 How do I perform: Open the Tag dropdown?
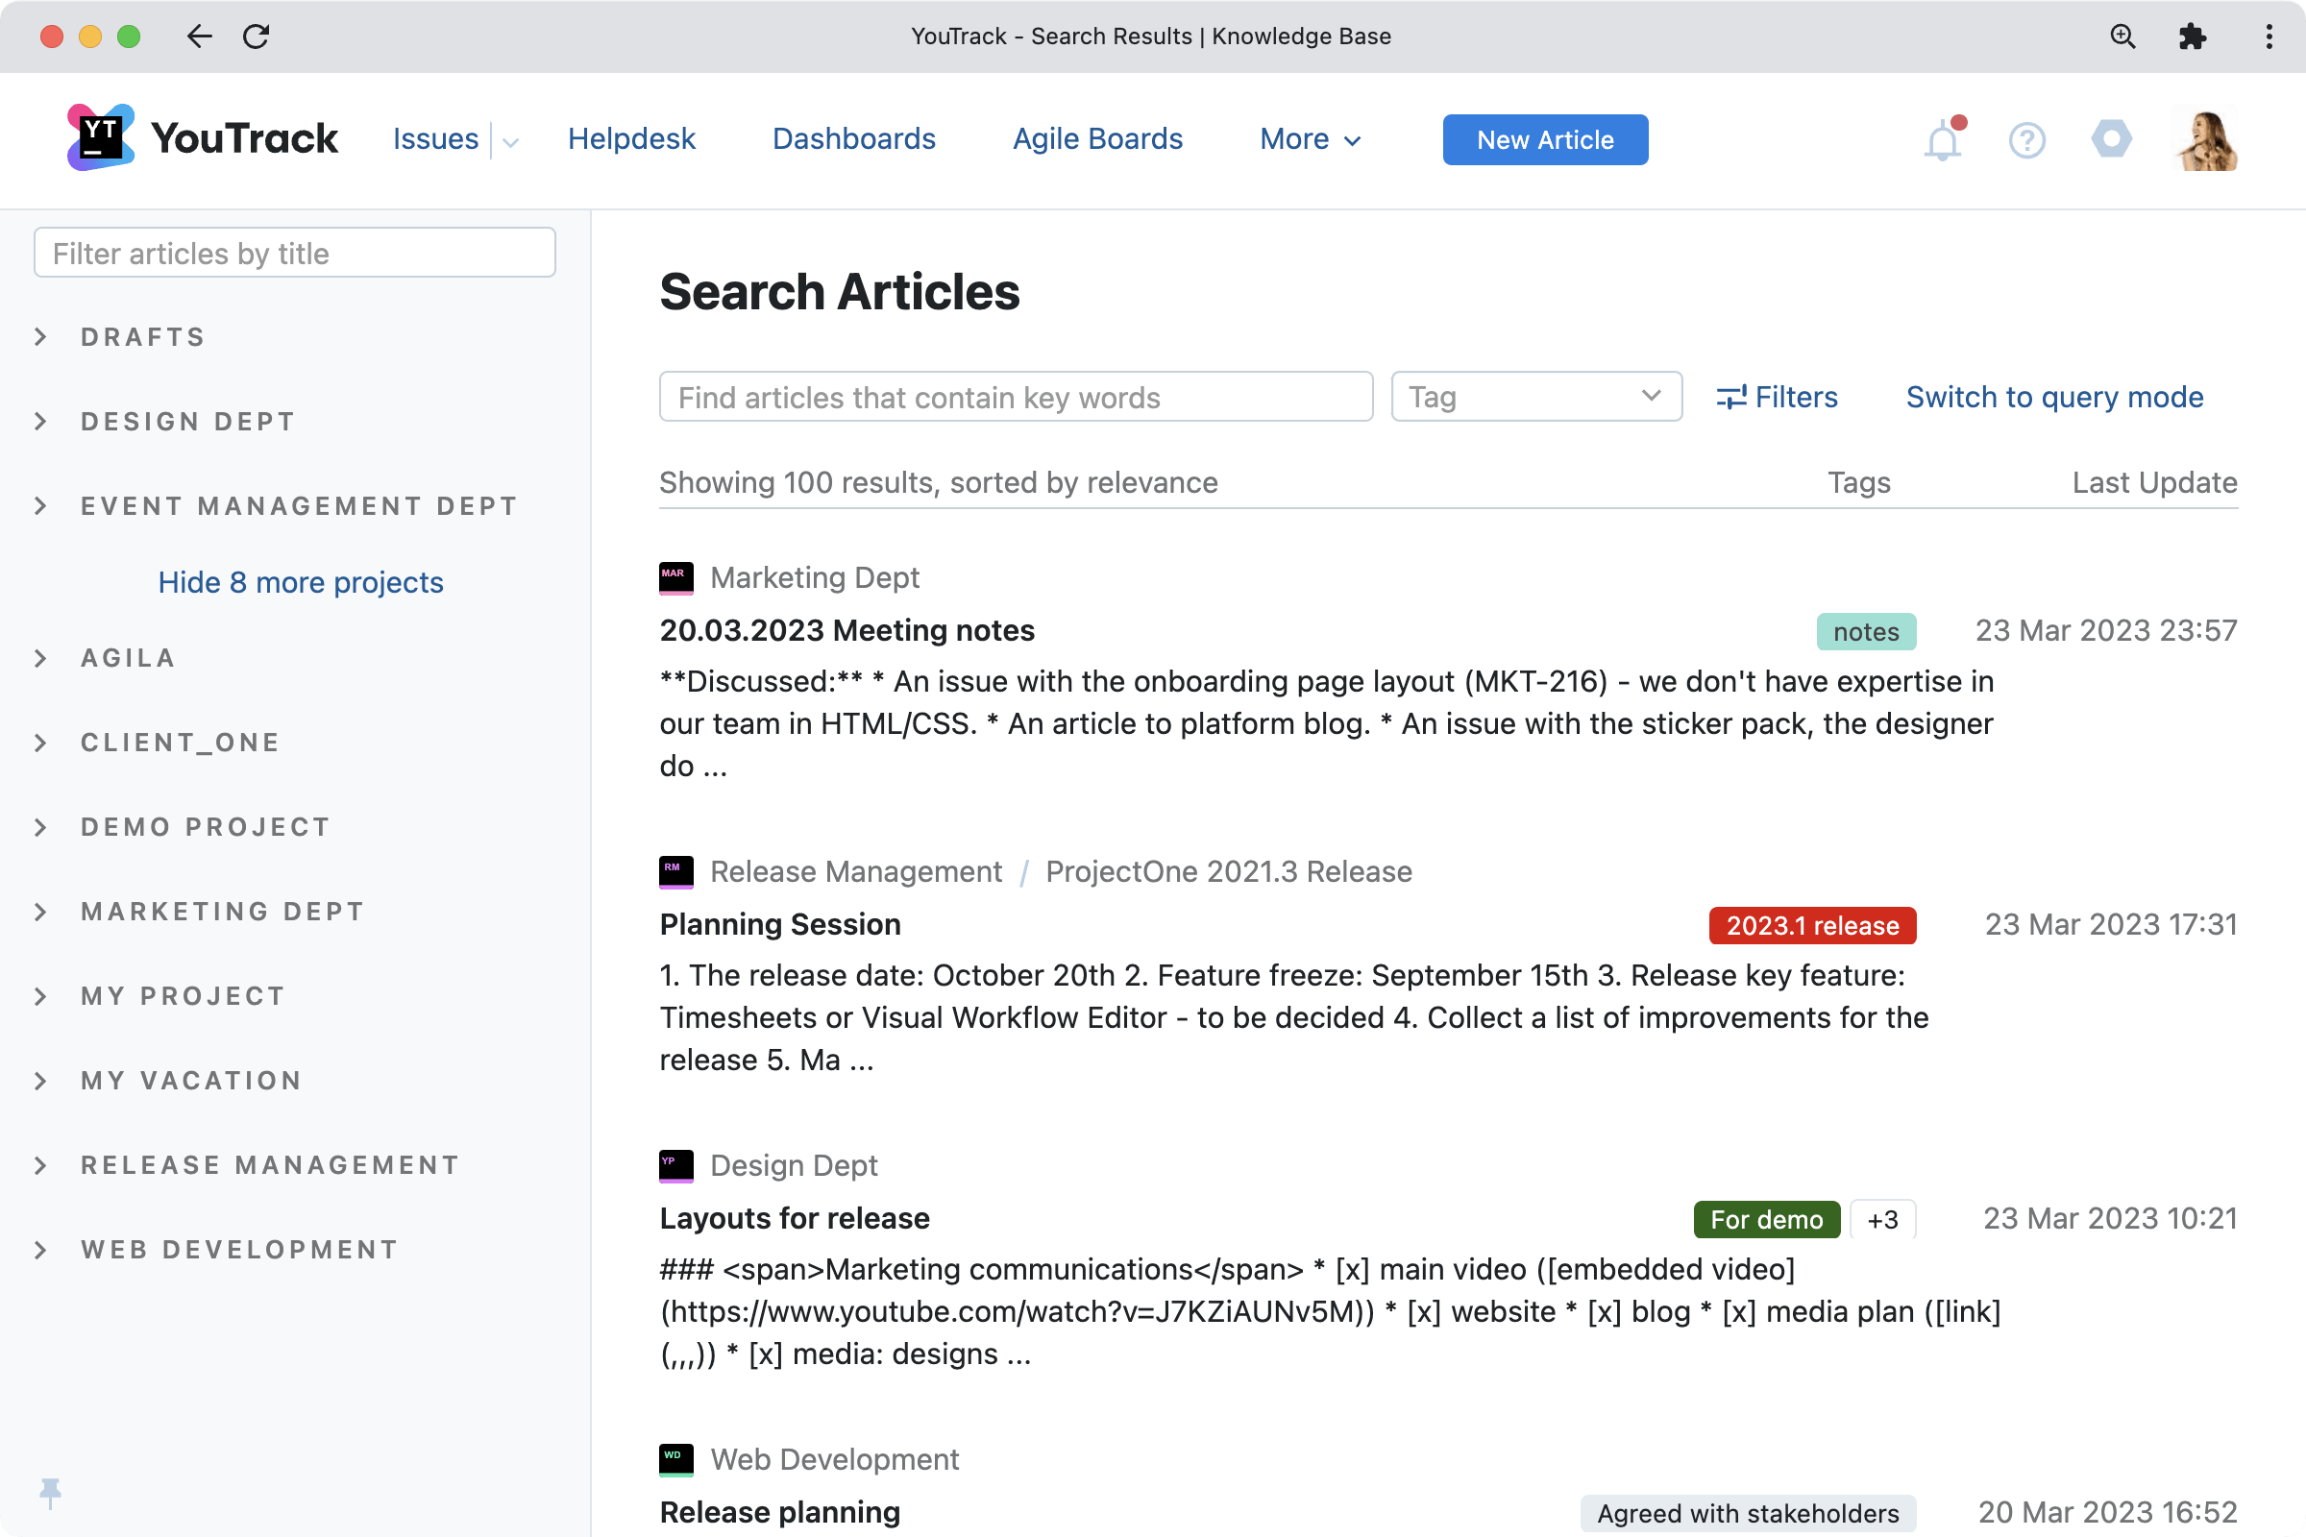coord(1535,396)
